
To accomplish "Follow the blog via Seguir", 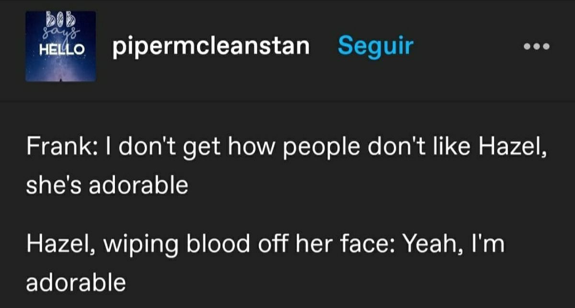I will [x=375, y=46].
